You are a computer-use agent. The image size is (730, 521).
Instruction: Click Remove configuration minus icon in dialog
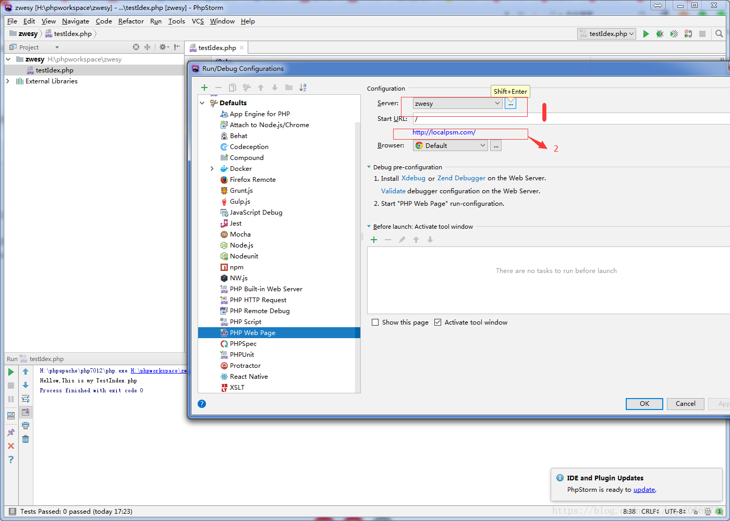[x=218, y=88]
